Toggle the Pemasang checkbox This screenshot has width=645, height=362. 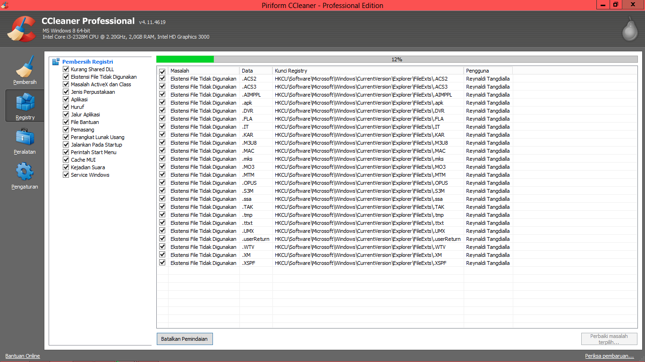coord(66,130)
